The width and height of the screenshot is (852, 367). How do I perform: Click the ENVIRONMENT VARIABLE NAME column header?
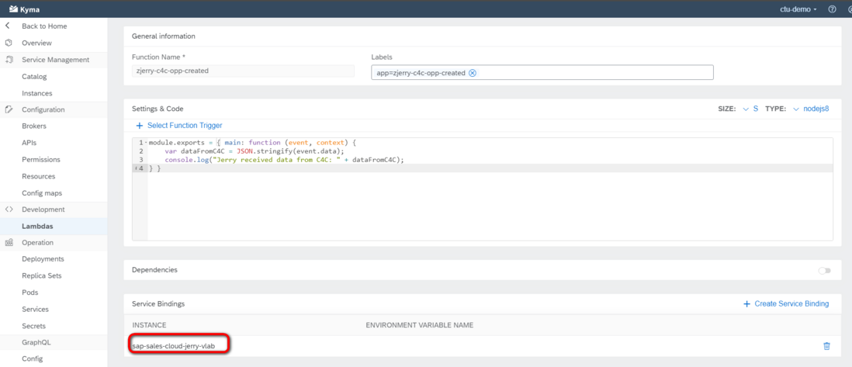tap(420, 325)
